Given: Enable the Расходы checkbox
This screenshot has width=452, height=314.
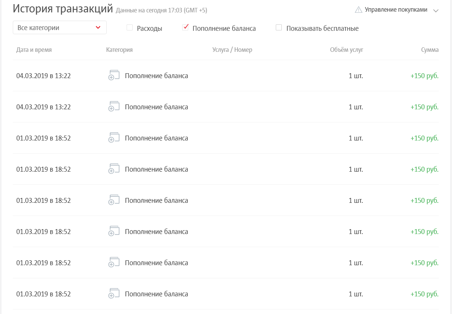Looking at the screenshot, I should coord(130,27).
